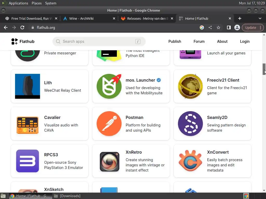Open the Chrome profile avatar
Viewport: 266px width, 199px height.
237,27
